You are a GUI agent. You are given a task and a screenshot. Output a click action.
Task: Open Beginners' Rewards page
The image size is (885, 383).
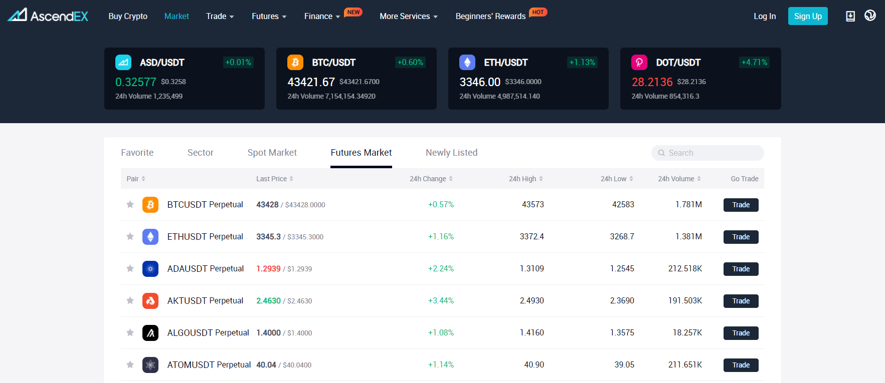pos(490,17)
